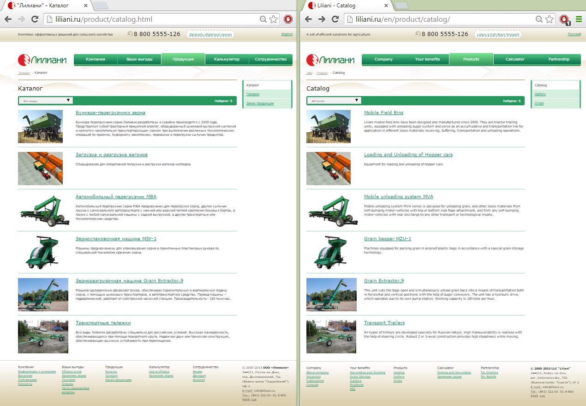Select "Лилиани - Каталог" browser tab
586x406 pixels.
48,6
